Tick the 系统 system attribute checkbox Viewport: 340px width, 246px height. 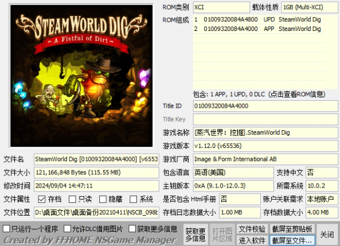(x=134, y=199)
